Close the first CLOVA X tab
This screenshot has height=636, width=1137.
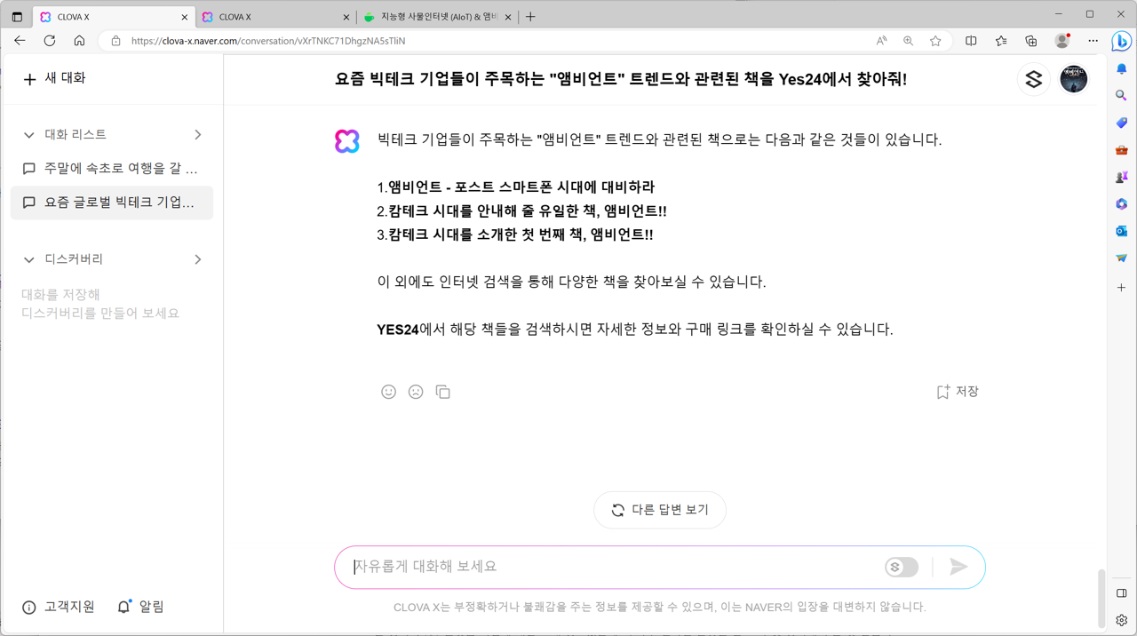click(x=185, y=17)
